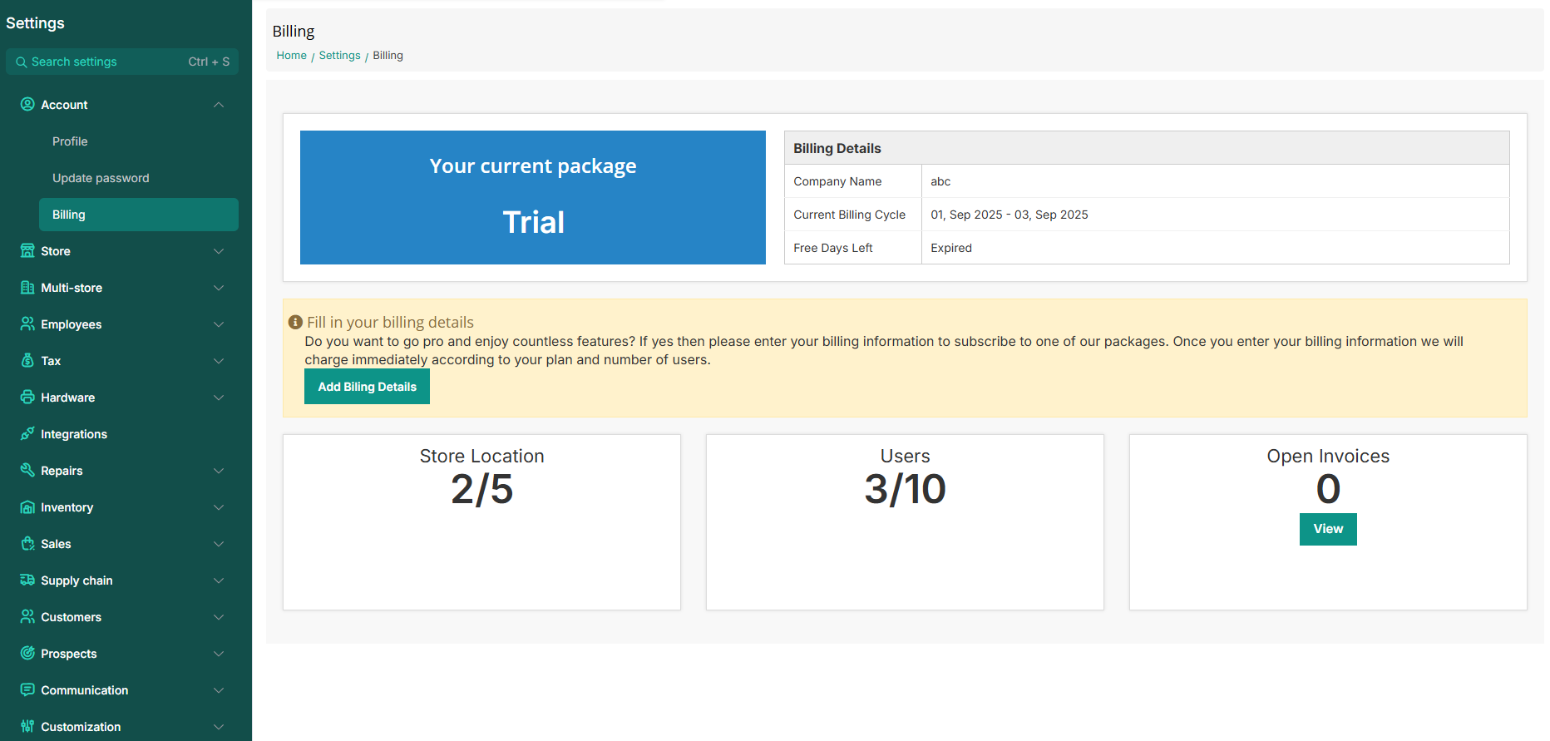Expand the Employees section chevron

219,324
